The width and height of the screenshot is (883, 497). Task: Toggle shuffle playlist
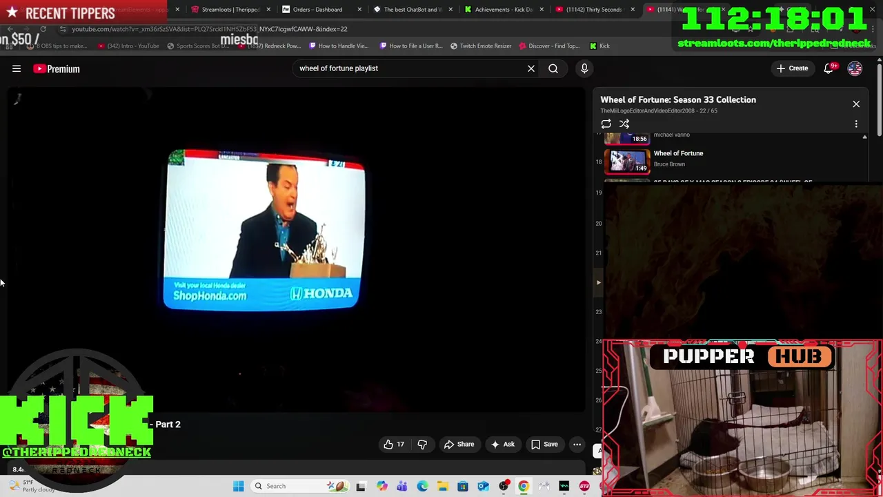point(624,124)
